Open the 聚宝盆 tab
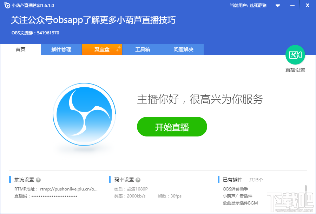The width and height of the screenshot is (316, 214). tap(102, 49)
